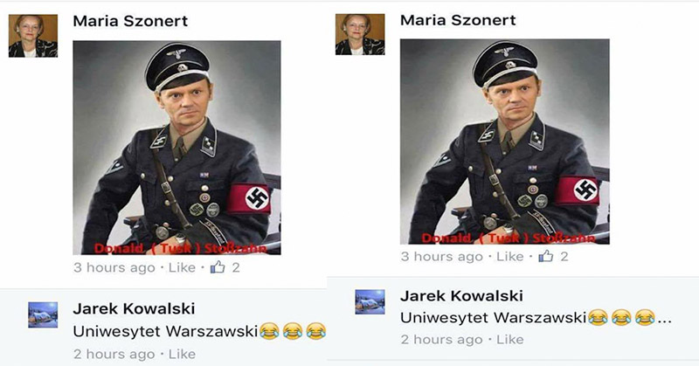This screenshot has width=699, height=366.
Task: Click the thumbs-up icon under left image
Action: 218,267
